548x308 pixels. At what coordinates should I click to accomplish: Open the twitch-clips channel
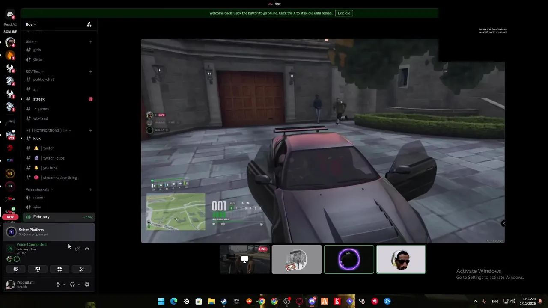(x=59, y=158)
